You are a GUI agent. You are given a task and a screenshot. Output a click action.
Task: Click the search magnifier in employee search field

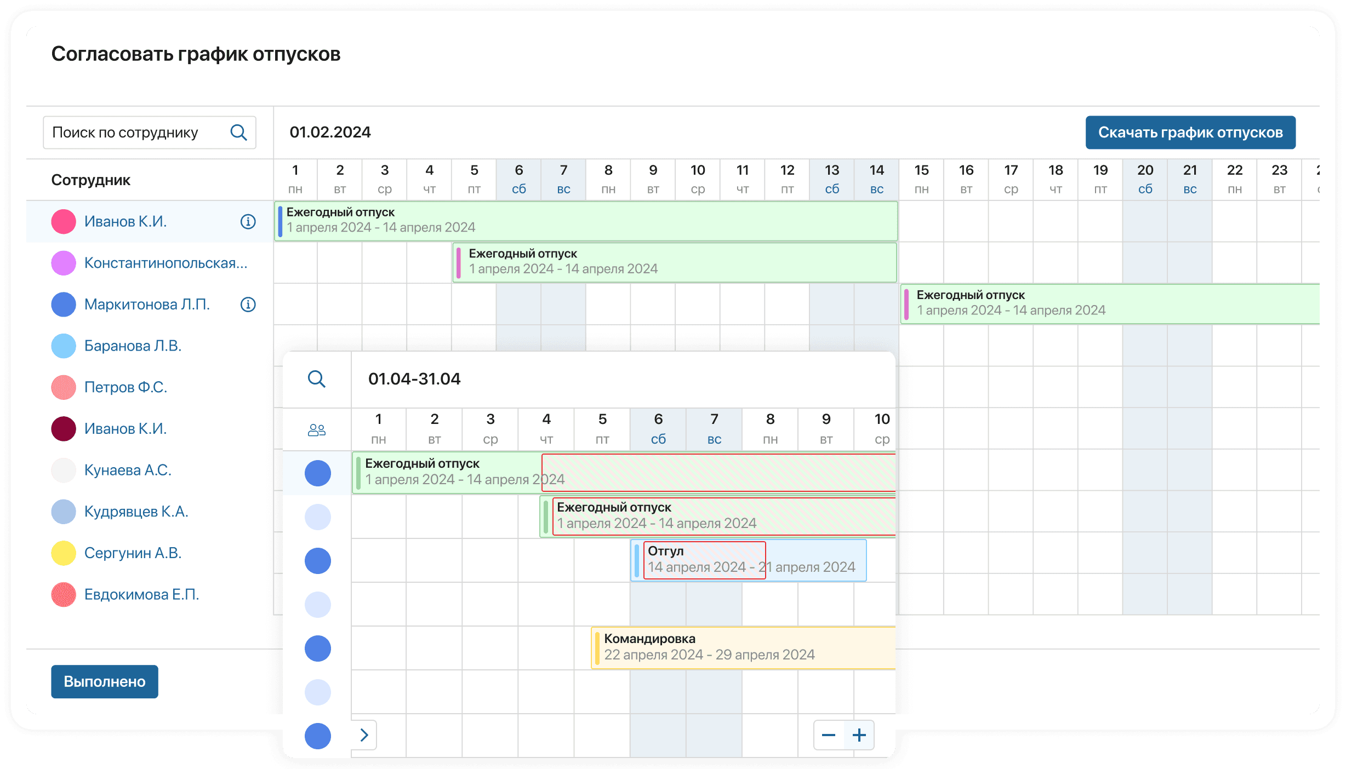click(x=238, y=133)
